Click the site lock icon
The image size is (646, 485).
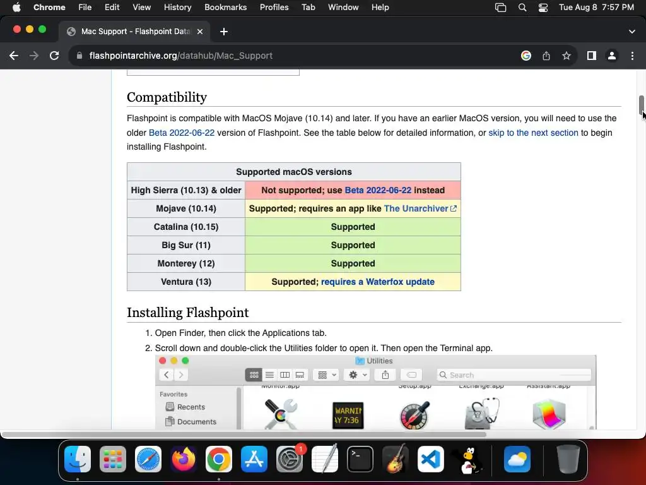[79, 56]
